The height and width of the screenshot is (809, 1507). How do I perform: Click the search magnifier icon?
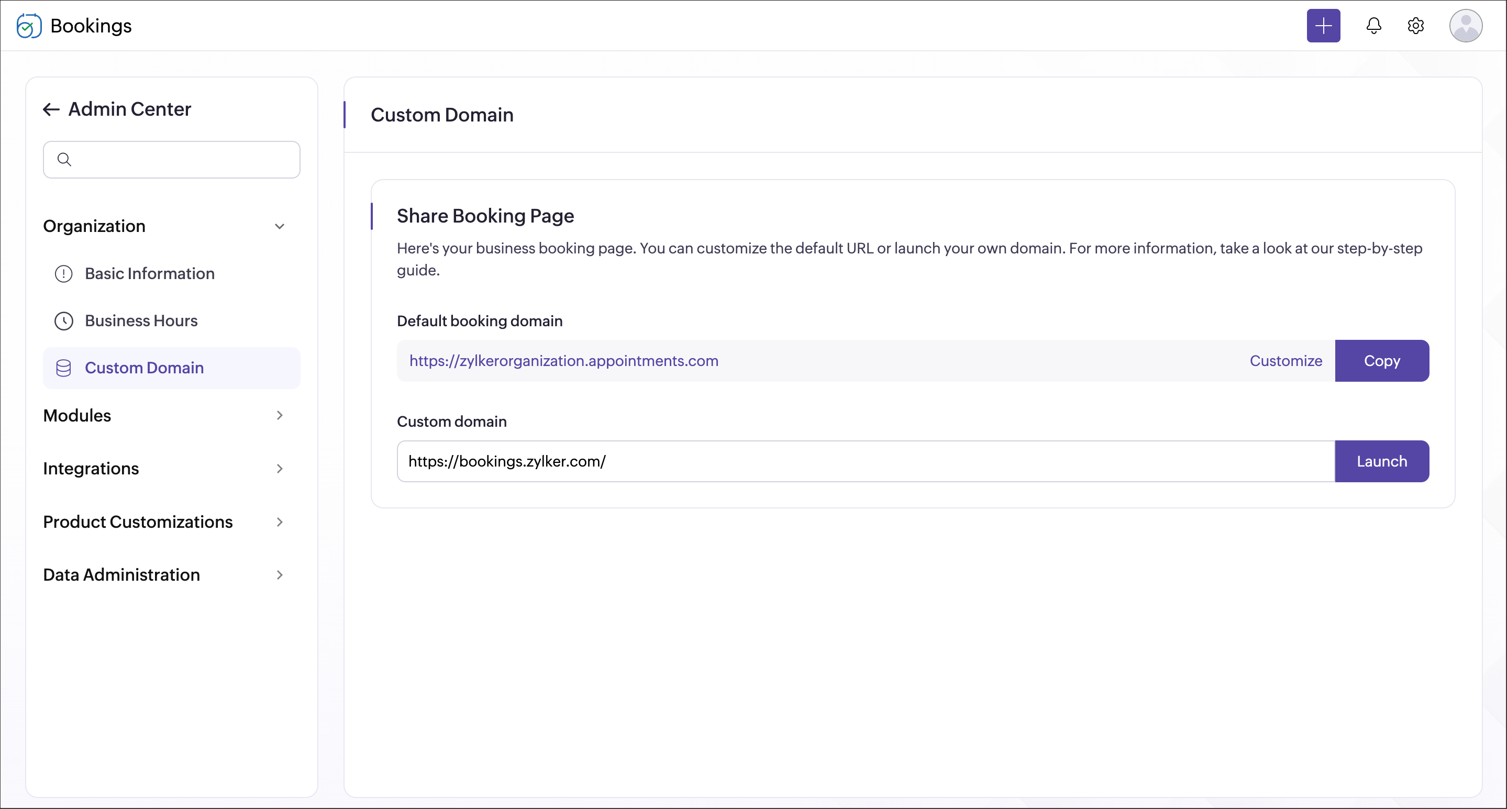[64, 159]
